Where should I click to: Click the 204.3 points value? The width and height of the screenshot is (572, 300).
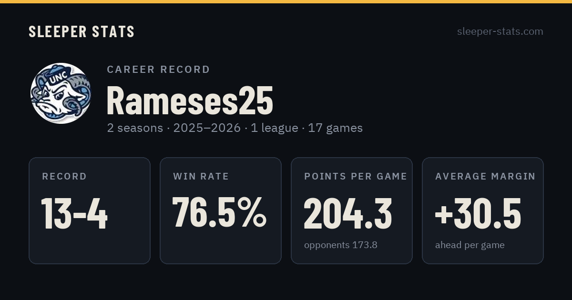coord(348,213)
